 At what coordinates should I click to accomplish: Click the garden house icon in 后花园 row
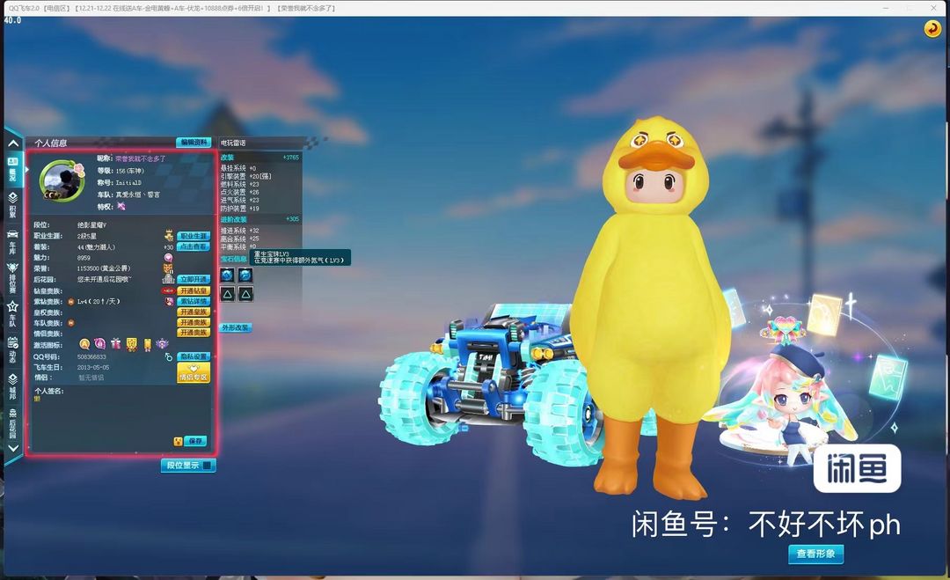click(168, 279)
